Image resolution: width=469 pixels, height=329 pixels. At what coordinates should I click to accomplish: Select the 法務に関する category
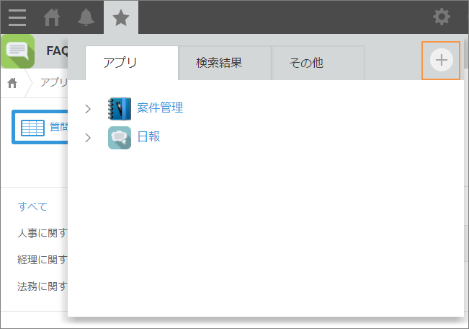(x=43, y=286)
